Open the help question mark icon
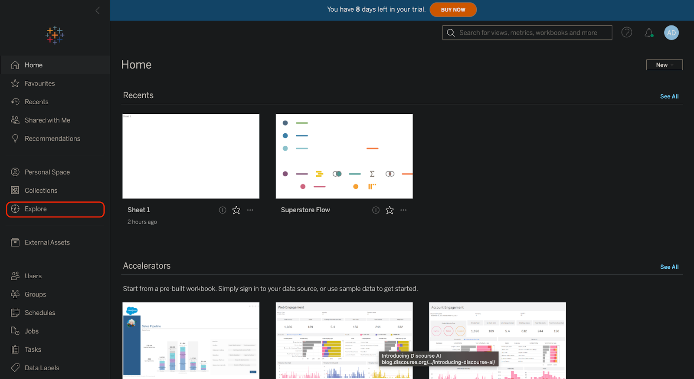The height and width of the screenshot is (379, 694). click(626, 33)
